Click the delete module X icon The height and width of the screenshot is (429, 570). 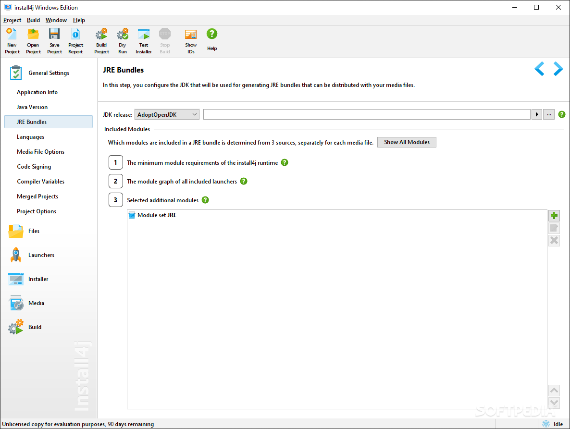coord(554,240)
